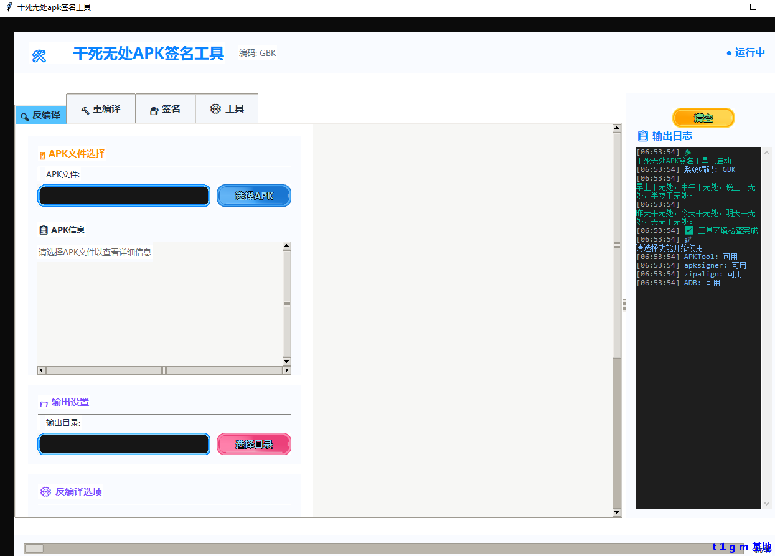The image size is (775, 556).
Task: Click the main panel scrollbar up arrow
Action: coord(617,128)
